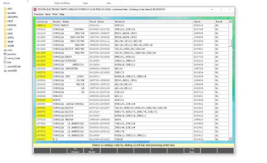Click the F3 Charac button
This screenshot has height=163, width=267.
point(75,151)
